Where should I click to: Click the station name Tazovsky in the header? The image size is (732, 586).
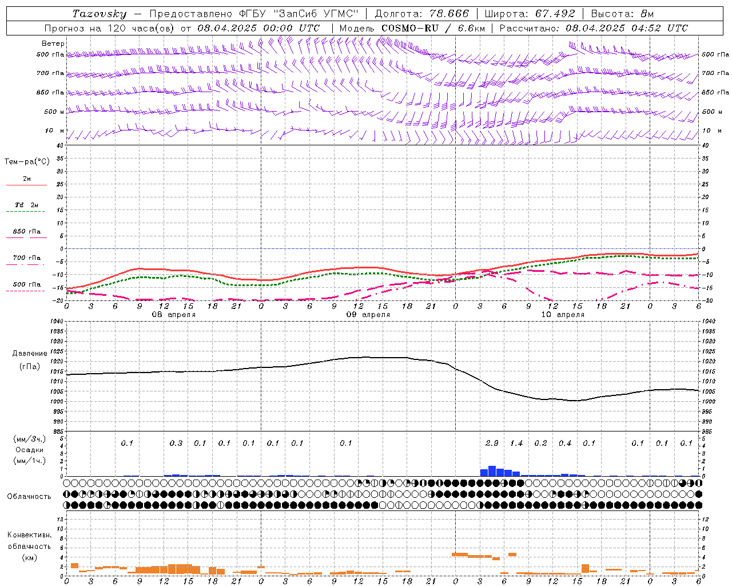pyautogui.click(x=100, y=14)
